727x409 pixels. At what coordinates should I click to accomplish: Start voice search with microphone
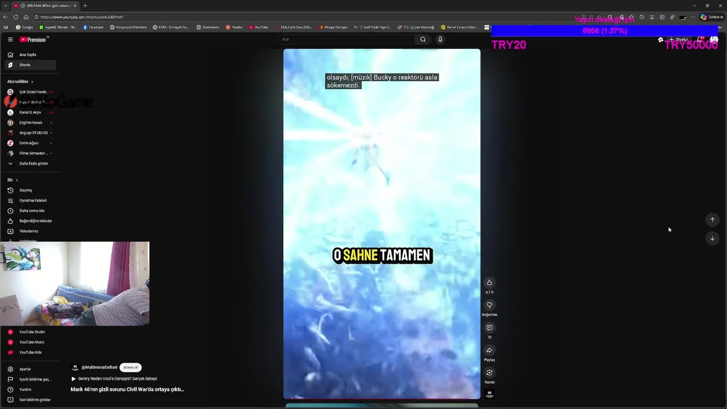(440, 39)
